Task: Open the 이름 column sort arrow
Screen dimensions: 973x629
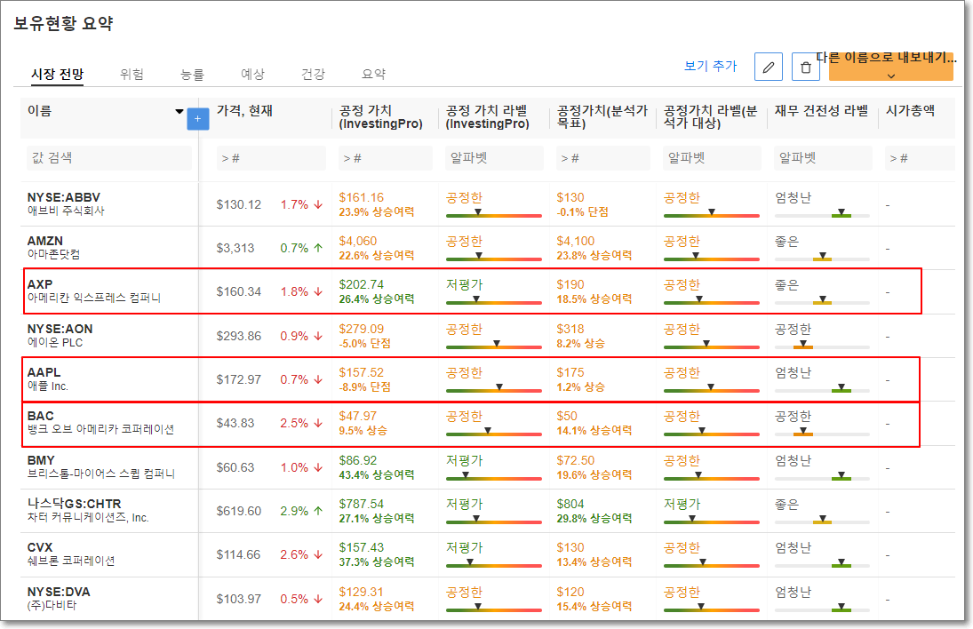Action: (179, 112)
